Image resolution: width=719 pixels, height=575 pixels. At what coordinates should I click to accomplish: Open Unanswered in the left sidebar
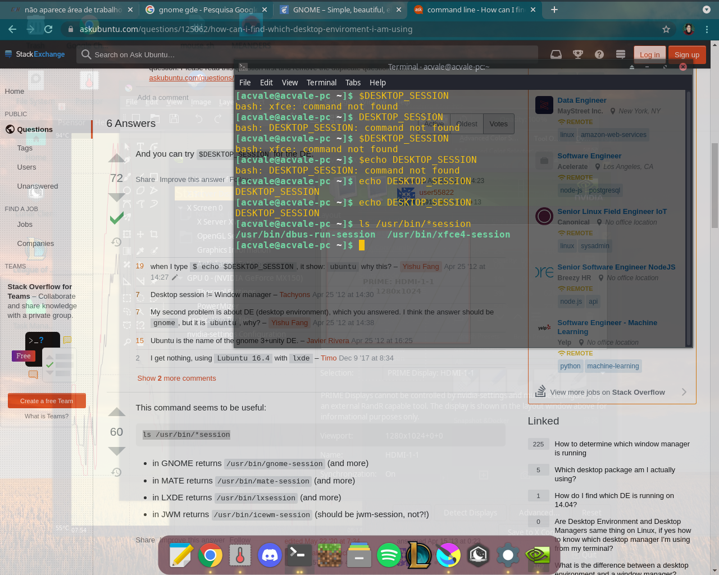[x=38, y=186]
